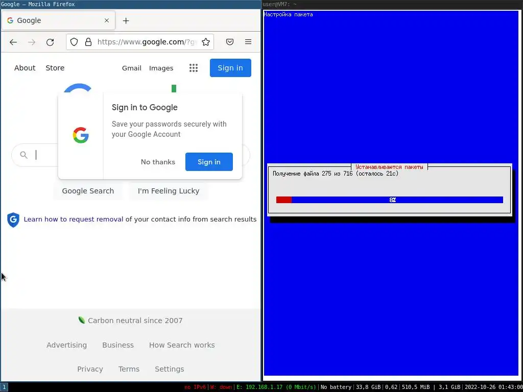
Task: Open the About link
Action: click(25, 68)
